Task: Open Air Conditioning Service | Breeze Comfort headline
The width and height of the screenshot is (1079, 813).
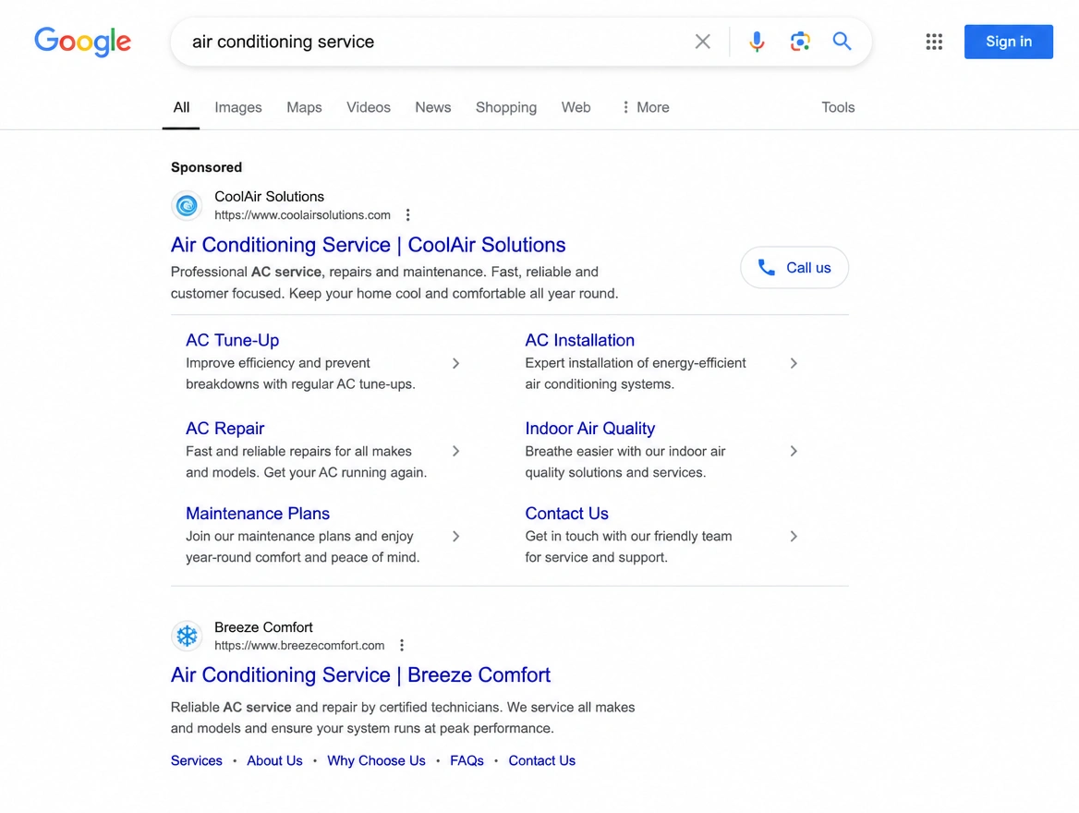Action: [x=360, y=674]
